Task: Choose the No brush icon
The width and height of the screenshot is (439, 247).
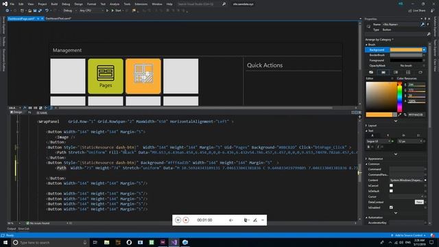Action: point(371,73)
